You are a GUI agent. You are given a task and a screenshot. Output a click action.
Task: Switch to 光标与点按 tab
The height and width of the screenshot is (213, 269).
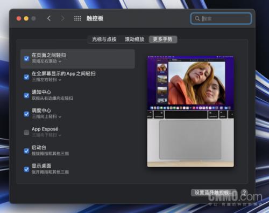pos(104,39)
